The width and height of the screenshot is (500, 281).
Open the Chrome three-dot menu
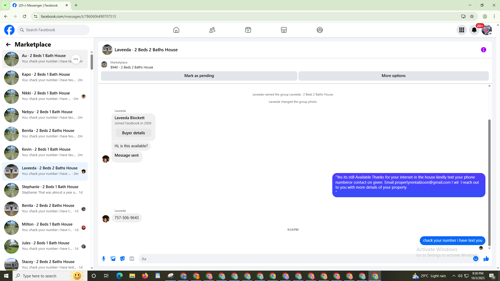494,16
